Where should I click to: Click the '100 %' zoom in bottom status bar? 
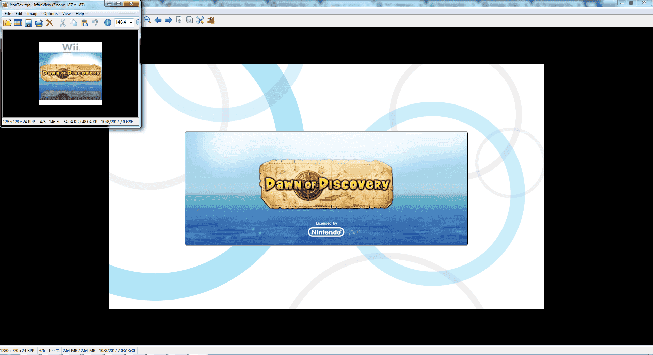54,351
